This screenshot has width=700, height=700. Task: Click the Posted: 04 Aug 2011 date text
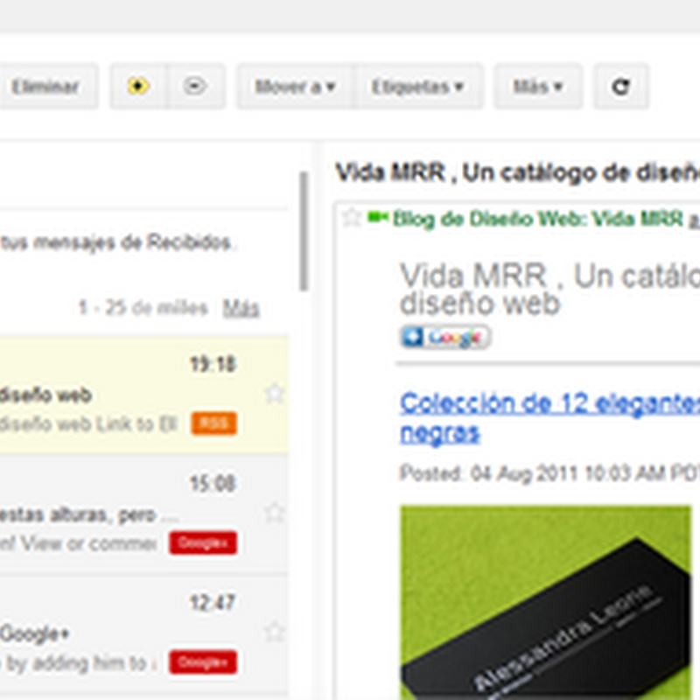[550, 473]
